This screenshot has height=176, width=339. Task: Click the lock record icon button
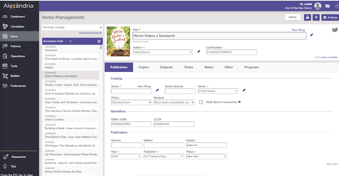click(x=308, y=17)
